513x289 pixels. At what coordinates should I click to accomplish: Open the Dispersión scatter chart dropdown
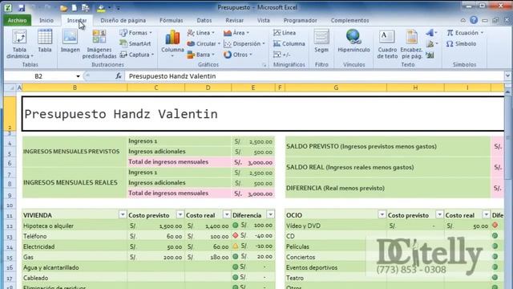coord(244,43)
